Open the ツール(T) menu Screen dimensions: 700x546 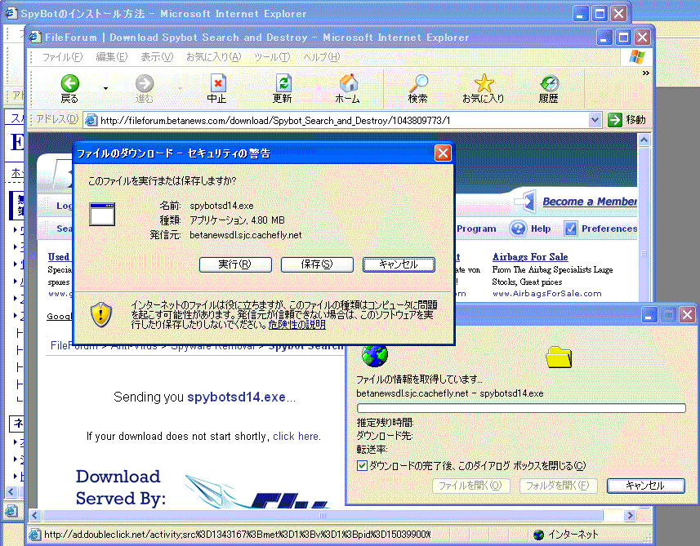(272, 57)
